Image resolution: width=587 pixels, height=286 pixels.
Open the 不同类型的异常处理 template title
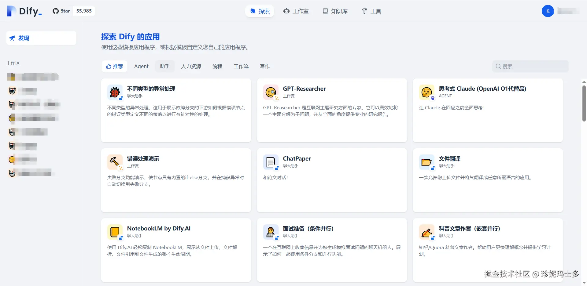[x=151, y=89]
